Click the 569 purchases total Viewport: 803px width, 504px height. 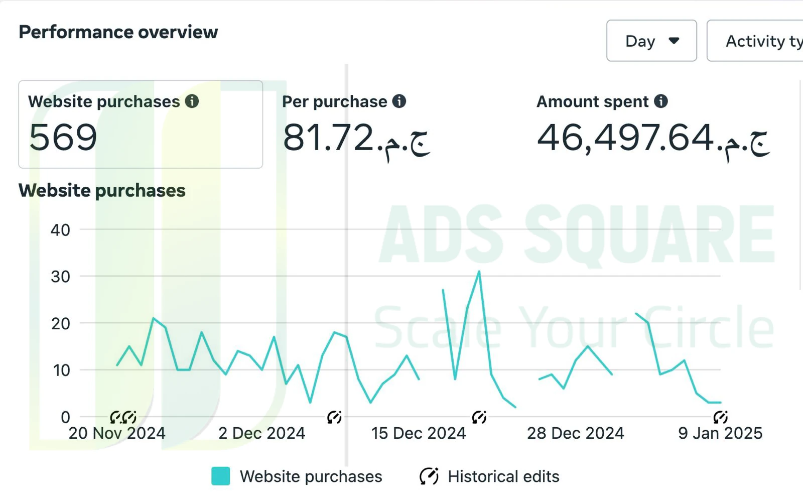(x=63, y=138)
